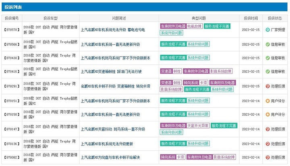290x166 pixels.
Task: Click the green check icon for complaint 878566
Action: pyautogui.click(x=267, y=45)
